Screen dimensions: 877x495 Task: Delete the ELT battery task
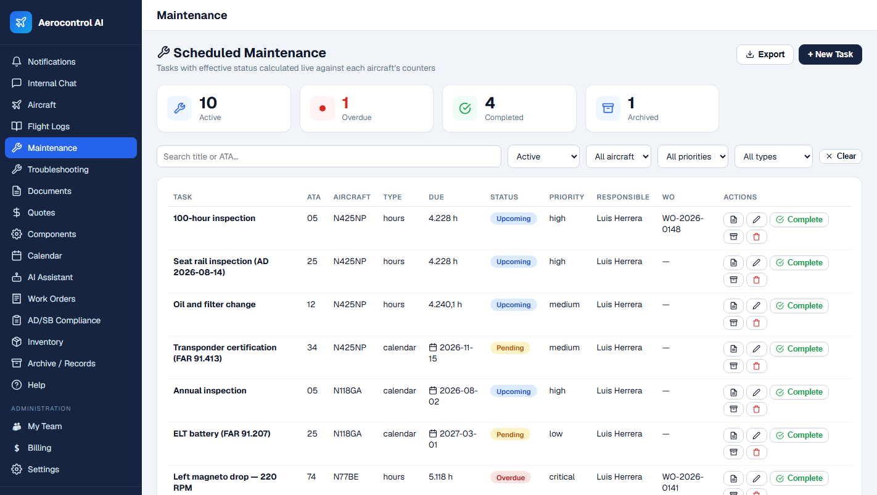click(x=757, y=452)
